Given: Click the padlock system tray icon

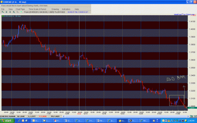Looking at the screenshot, I should (169, 121).
